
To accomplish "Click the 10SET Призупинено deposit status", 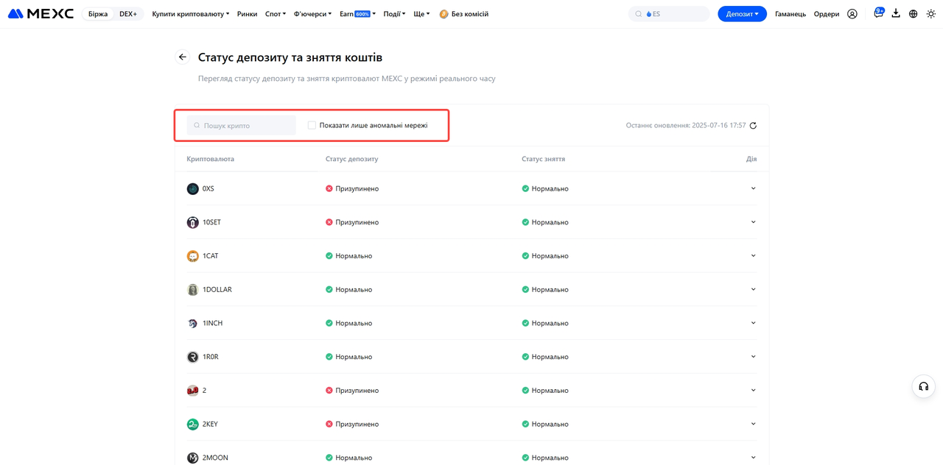I will pos(357,222).
